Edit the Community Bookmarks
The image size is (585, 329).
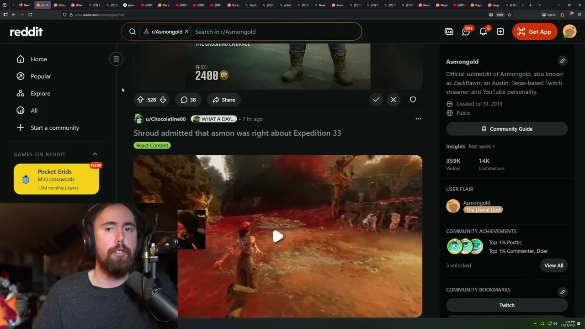coord(563,292)
